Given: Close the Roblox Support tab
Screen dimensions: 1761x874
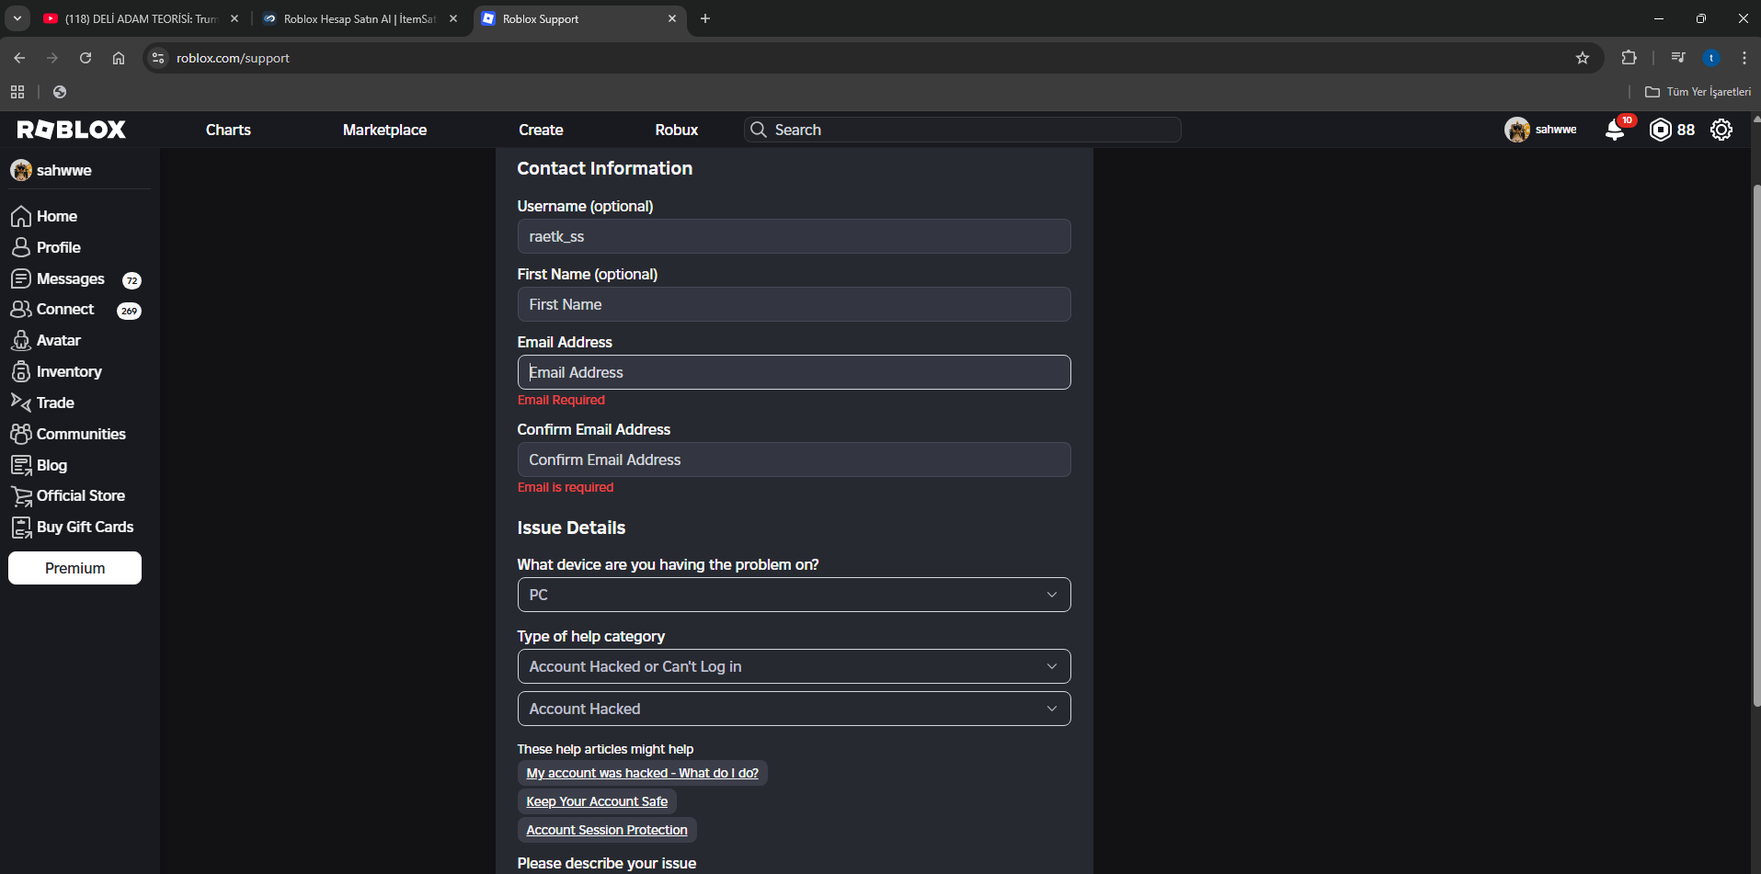Looking at the screenshot, I should [x=672, y=18].
